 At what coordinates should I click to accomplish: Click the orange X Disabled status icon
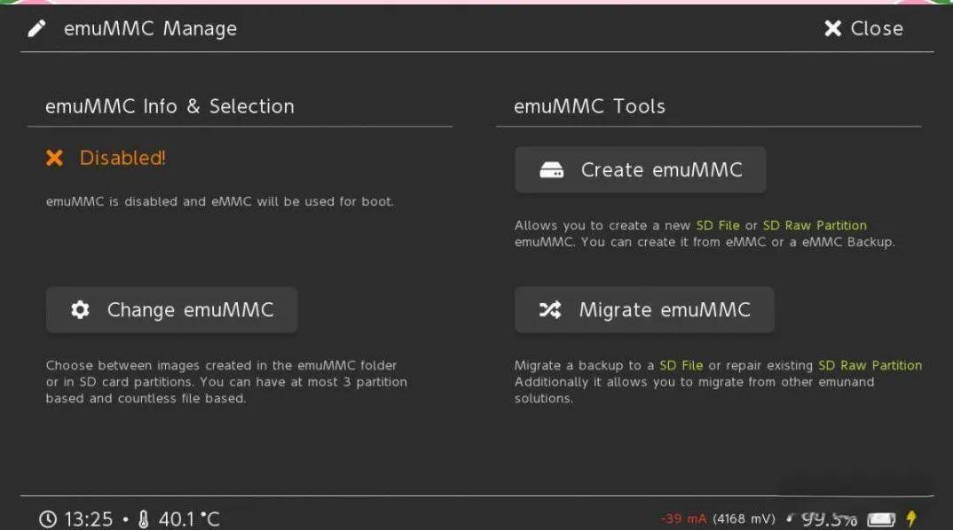(x=55, y=158)
